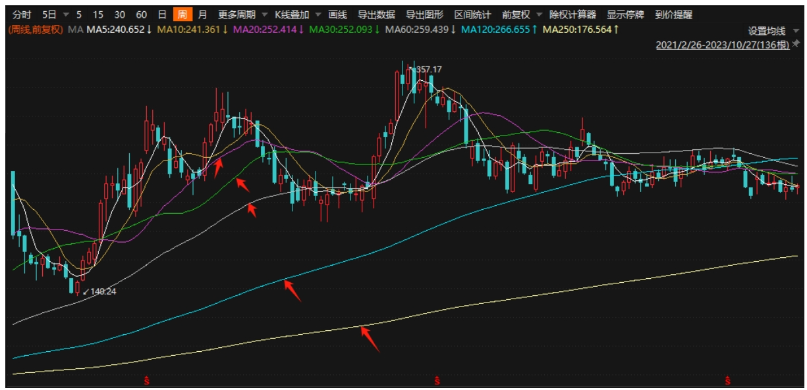The height and width of the screenshot is (390, 807).
Task: Open the 除权计算器 calculator
Action: (x=572, y=14)
